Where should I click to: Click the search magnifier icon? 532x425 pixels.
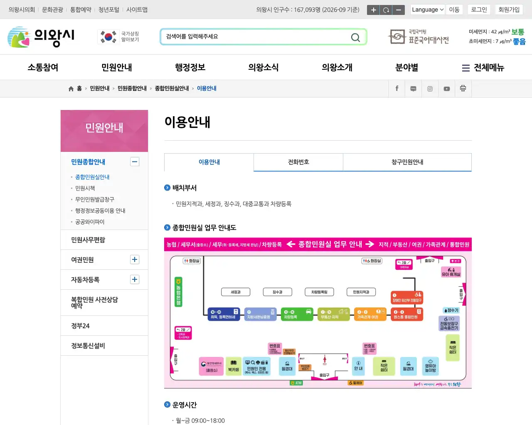tap(355, 37)
